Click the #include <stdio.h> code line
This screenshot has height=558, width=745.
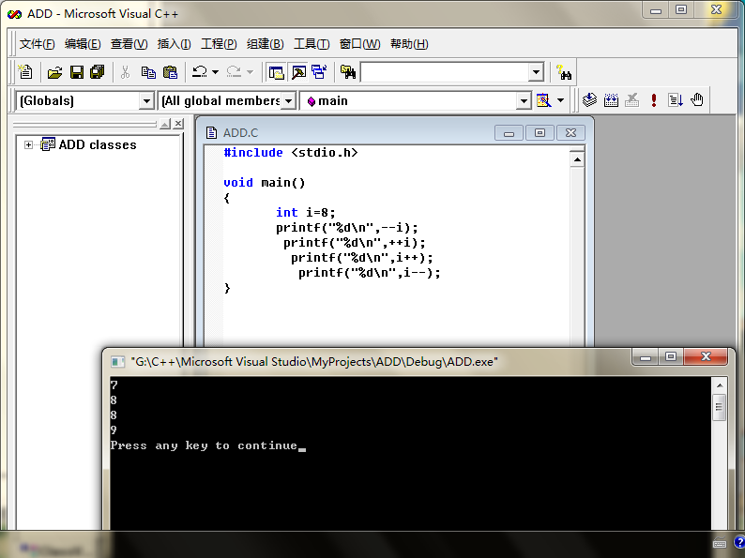coord(290,153)
